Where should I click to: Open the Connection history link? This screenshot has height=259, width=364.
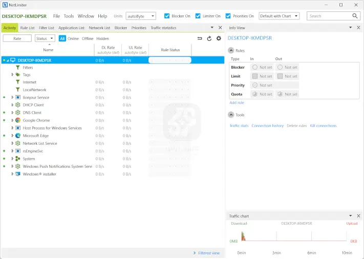click(x=268, y=125)
